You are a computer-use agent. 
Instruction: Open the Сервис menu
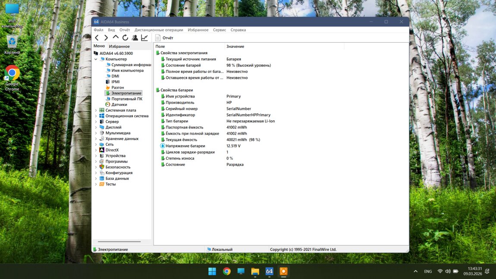pyautogui.click(x=219, y=30)
